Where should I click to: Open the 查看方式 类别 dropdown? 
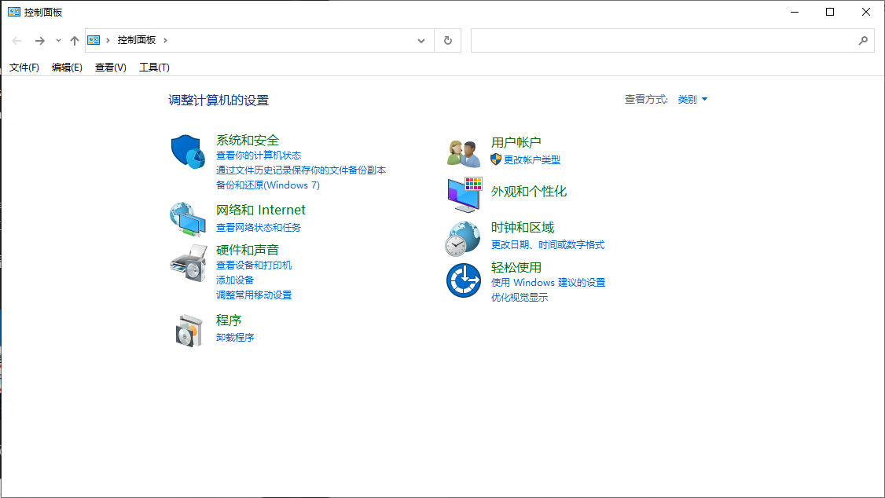(x=692, y=100)
